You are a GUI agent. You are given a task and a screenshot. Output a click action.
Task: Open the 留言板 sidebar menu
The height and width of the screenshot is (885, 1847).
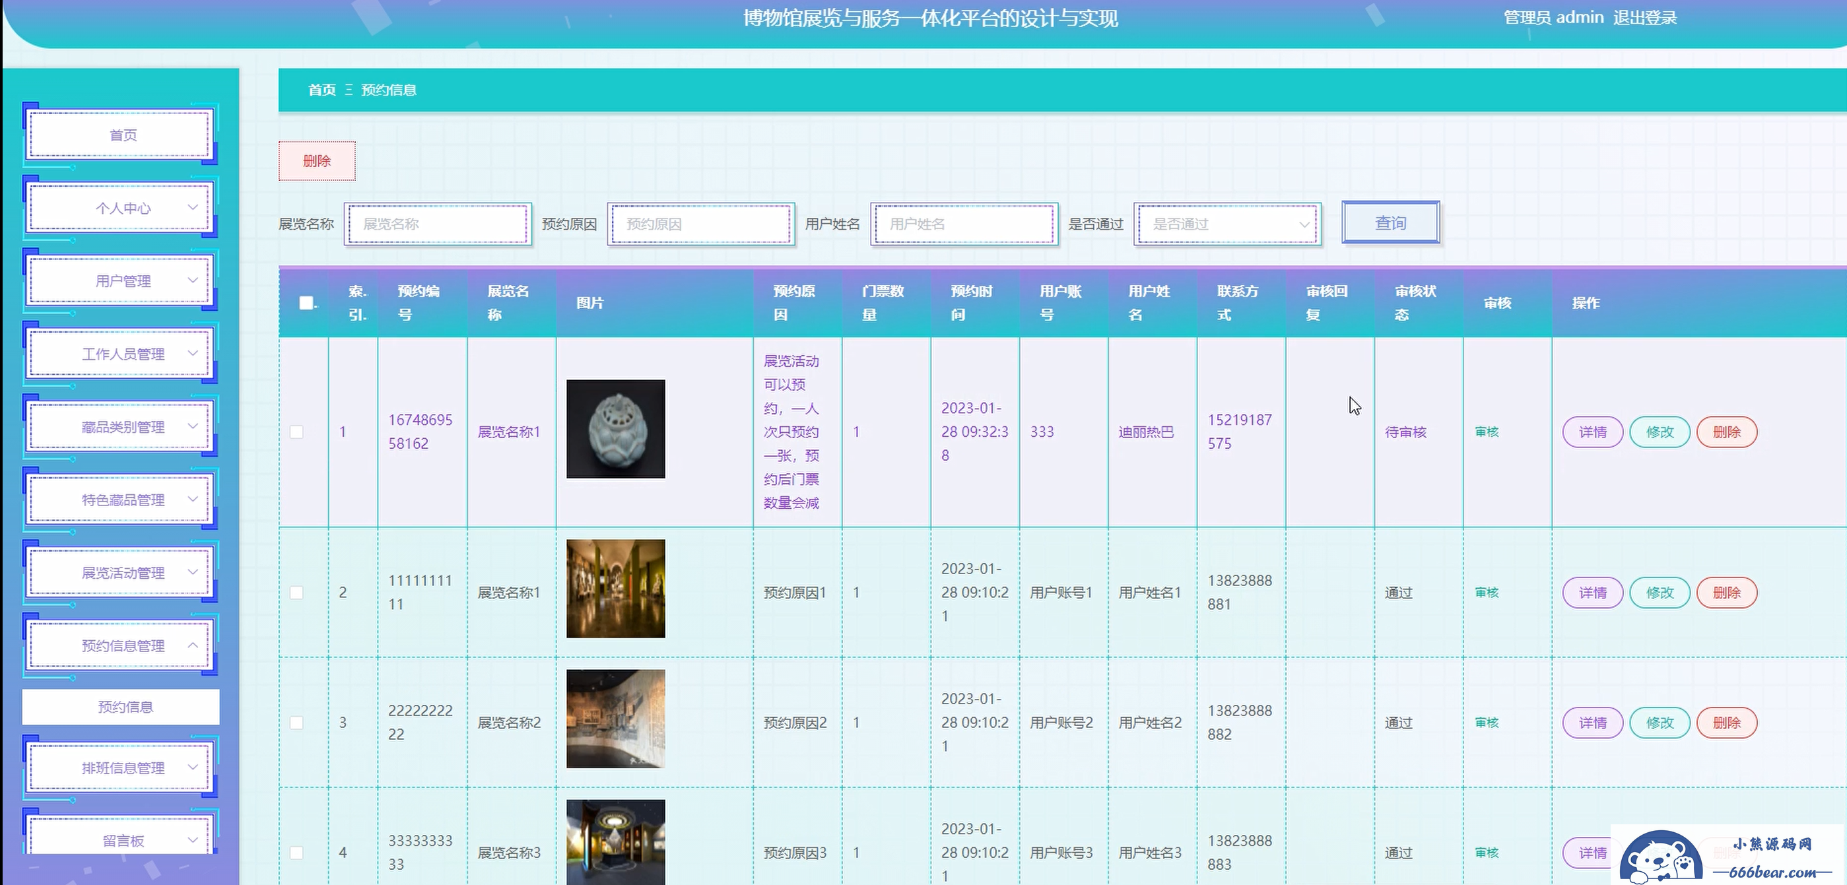coord(120,836)
